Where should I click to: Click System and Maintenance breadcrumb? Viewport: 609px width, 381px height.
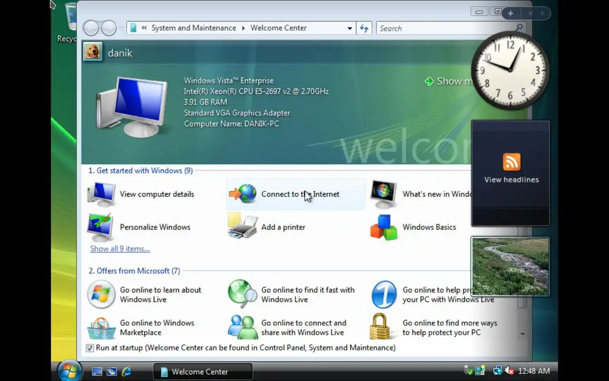(194, 28)
